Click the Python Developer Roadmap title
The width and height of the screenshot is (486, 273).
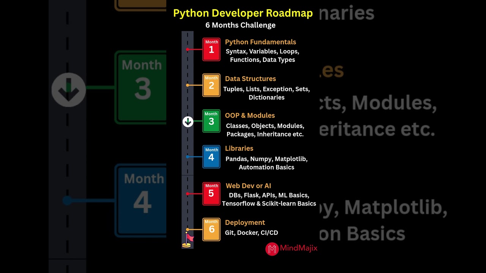[243, 13]
